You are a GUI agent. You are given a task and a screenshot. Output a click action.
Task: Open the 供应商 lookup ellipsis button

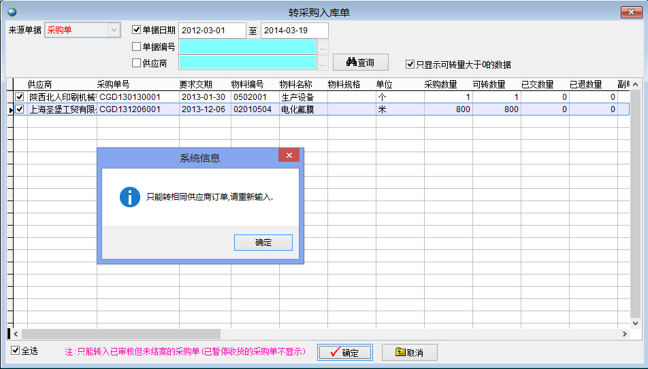coord(323,63)
